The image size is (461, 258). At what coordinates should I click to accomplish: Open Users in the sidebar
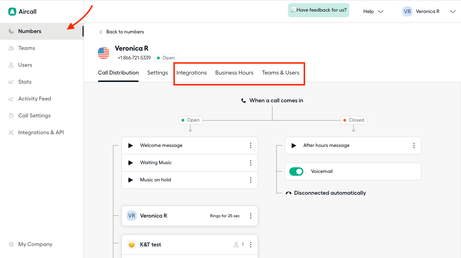point(42,65)
